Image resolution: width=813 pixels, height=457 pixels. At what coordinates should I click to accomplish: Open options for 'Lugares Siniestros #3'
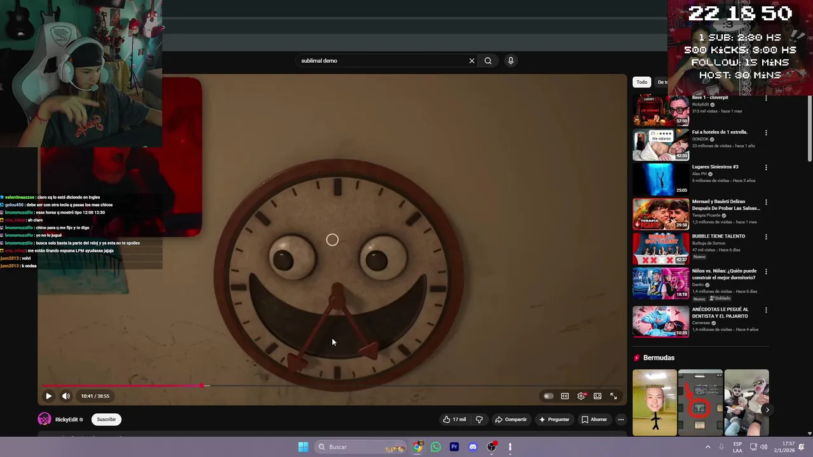pyautogui.click(x=766, y=168)
